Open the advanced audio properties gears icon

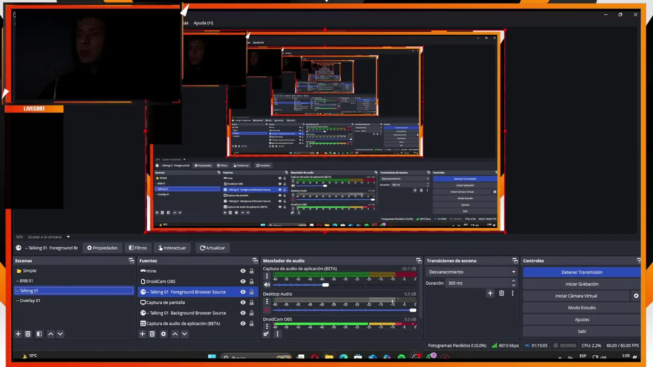(x=266, y=334)
